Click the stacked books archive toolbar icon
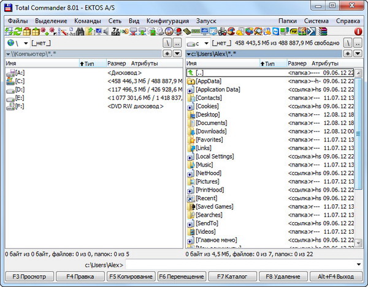The width and height of the screenshot is (368, 287). click(x=323, y=31)
